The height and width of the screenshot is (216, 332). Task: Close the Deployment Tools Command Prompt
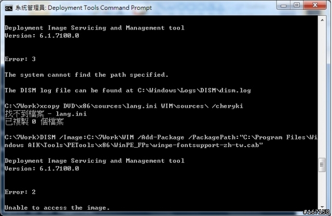315,5
